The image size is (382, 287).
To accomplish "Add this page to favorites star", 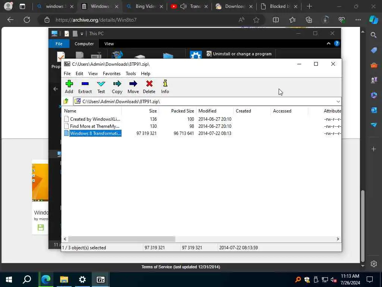I will coord(256,20).
